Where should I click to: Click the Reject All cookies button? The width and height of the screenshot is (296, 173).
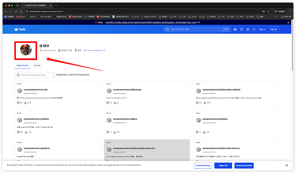click(223, 165)
